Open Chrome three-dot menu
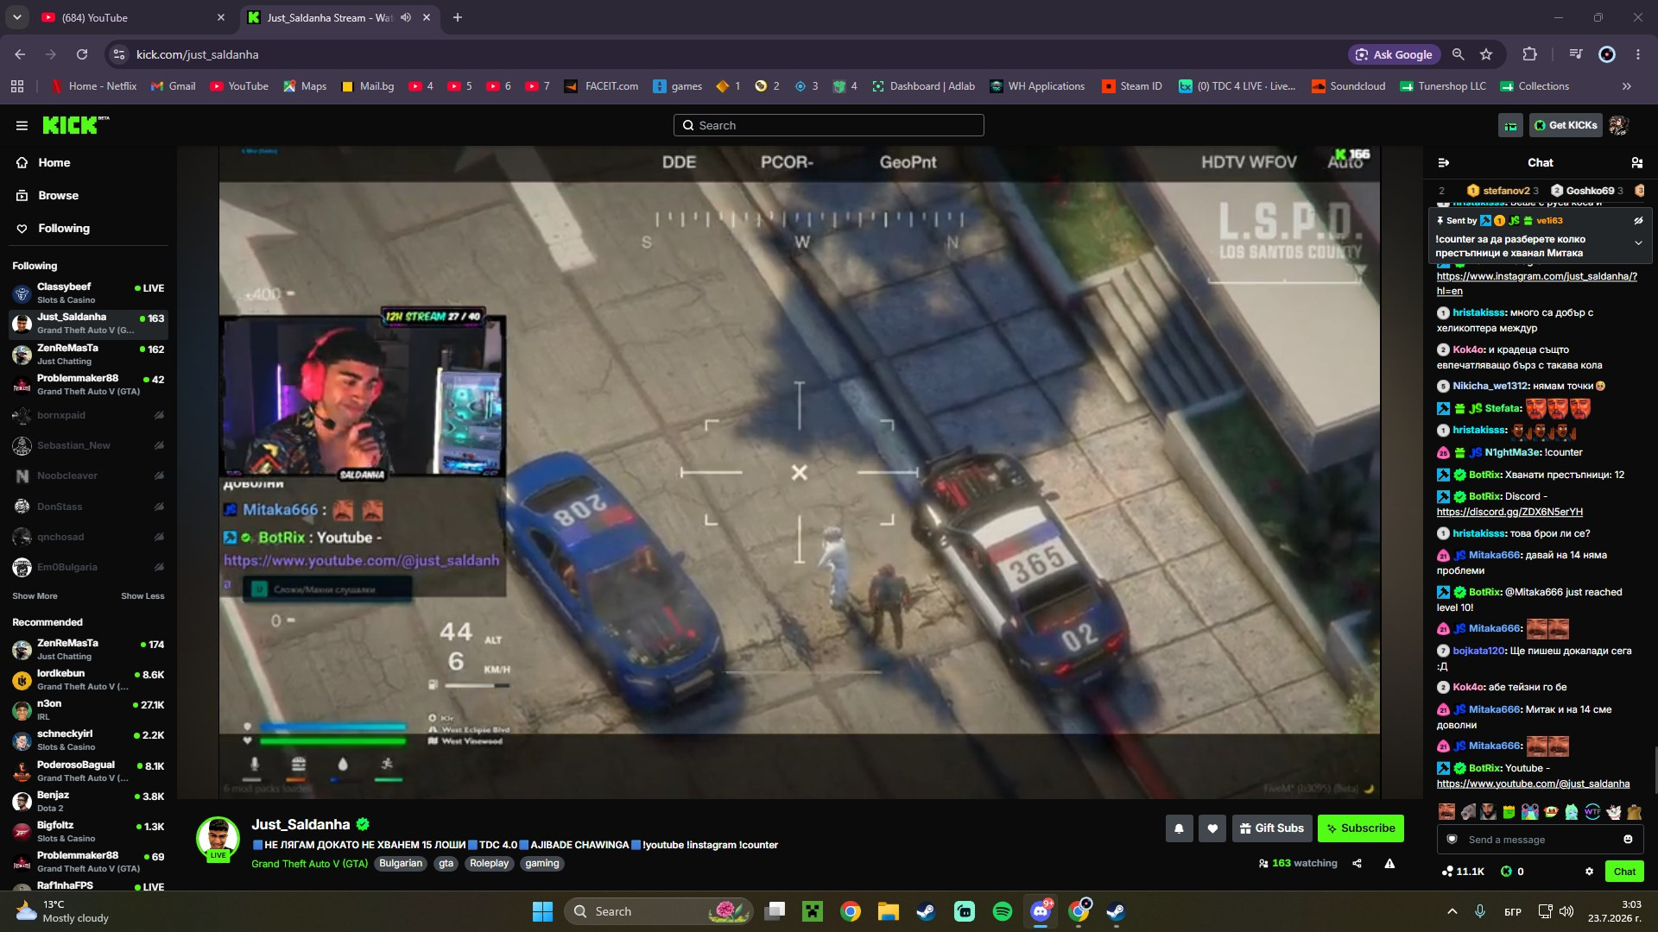 pyautogui.click(x=1638, y=54)
